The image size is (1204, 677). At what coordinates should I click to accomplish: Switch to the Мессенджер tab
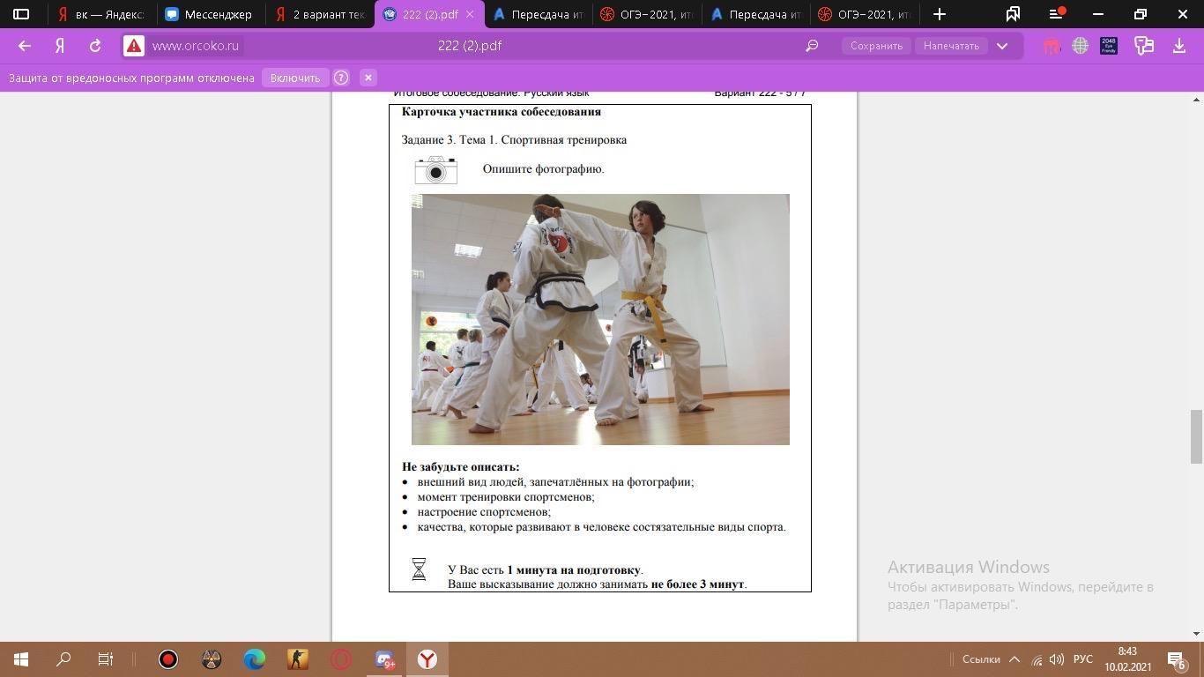coord(211,14)
